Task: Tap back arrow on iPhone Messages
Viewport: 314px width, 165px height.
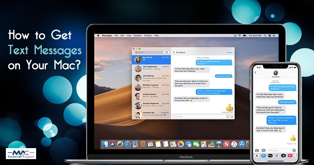Action: click(x=256, y=72)
